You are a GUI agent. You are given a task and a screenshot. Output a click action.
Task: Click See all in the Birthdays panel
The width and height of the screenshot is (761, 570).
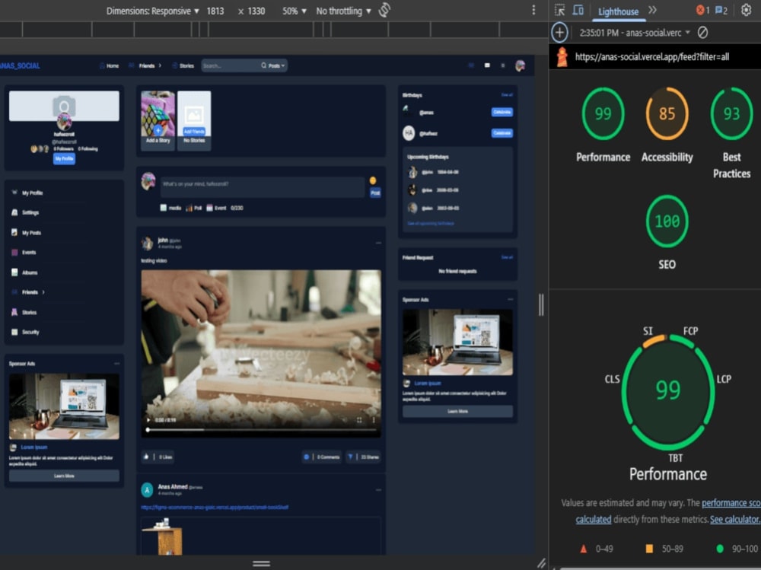(x=507, y=94)
